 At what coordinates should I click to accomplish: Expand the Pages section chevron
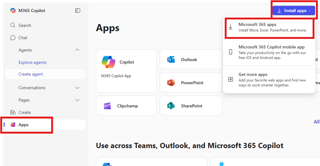click(77, 100)
